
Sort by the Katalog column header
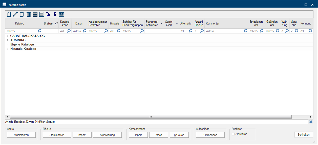(20, 23)
